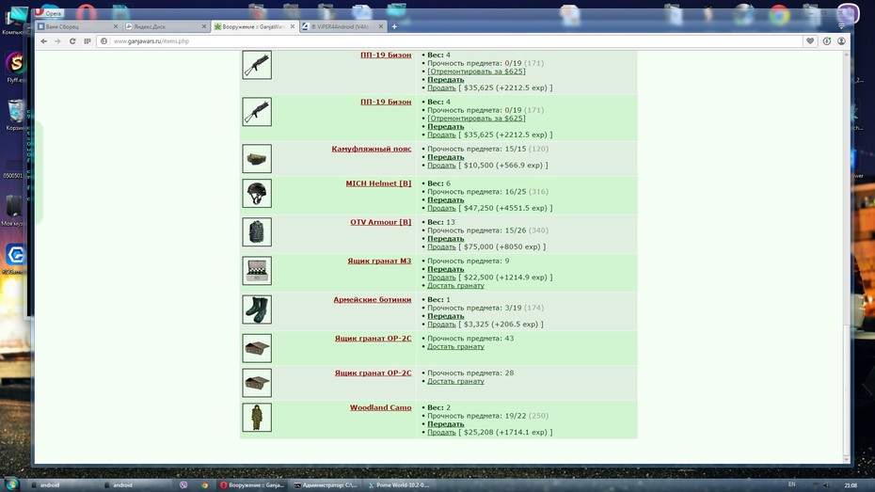This screenshot has height=492, width=875.
Task: Open the MICH Helmet [B] item image
Action: [257, 194]
